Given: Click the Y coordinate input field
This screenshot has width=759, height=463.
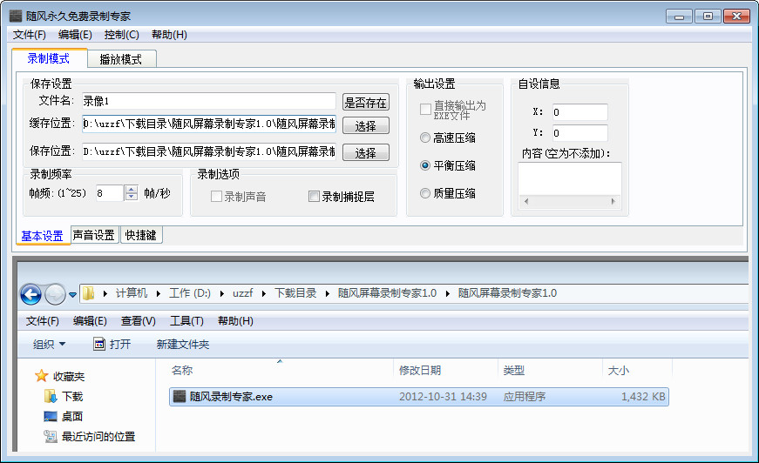Looking at the screenshot, I should pyautogui.click(x=579, y=133).
